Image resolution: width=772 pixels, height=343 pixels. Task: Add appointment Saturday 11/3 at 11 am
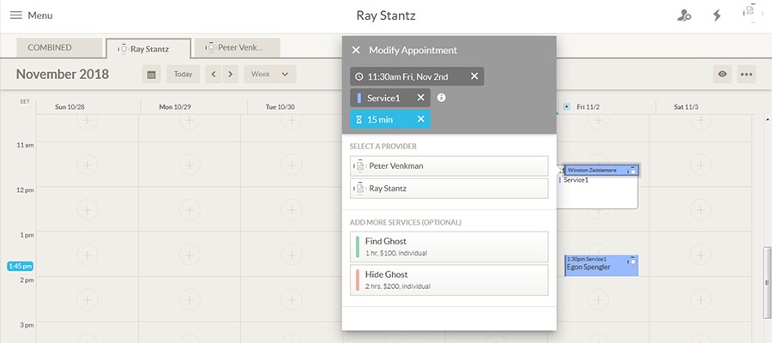point(701,165)
